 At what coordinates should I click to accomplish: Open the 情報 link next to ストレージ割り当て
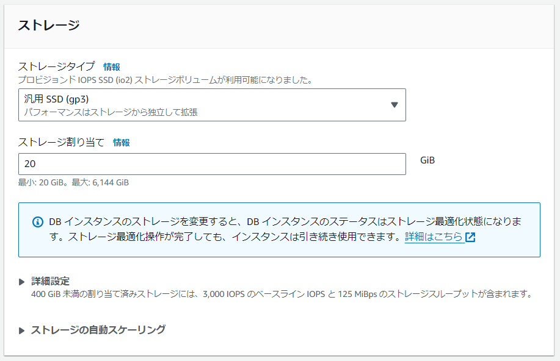point(122,143)
